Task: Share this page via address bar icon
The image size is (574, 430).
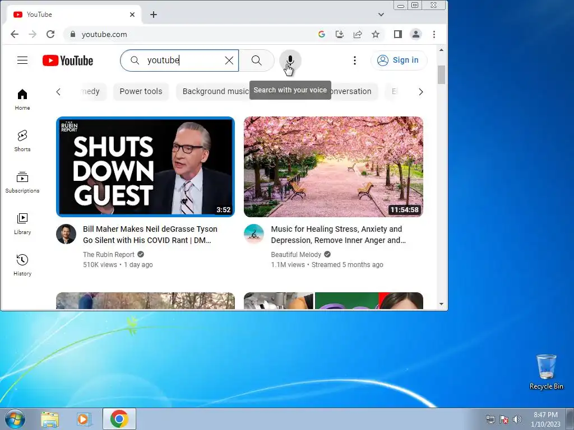Action: point(357,34)
